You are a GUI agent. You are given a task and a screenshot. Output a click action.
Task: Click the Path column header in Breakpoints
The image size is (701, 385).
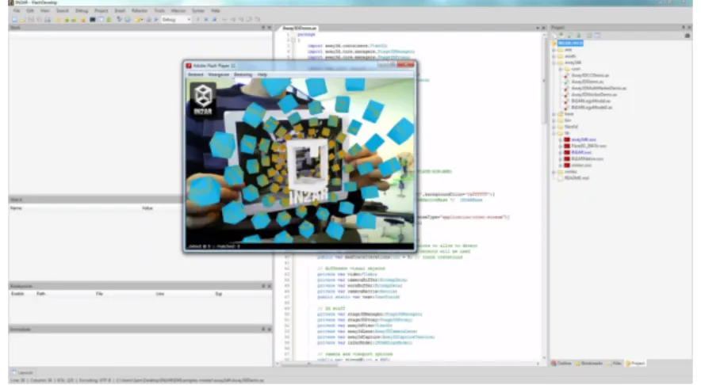tap(40, 294)
